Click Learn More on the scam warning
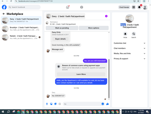151x114 pixels. pos(81,74)
